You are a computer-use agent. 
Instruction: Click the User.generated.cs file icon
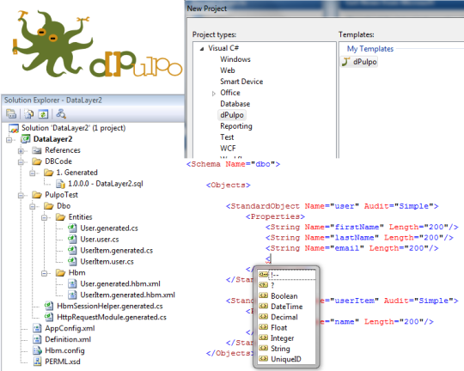click(x=72, y=228)
